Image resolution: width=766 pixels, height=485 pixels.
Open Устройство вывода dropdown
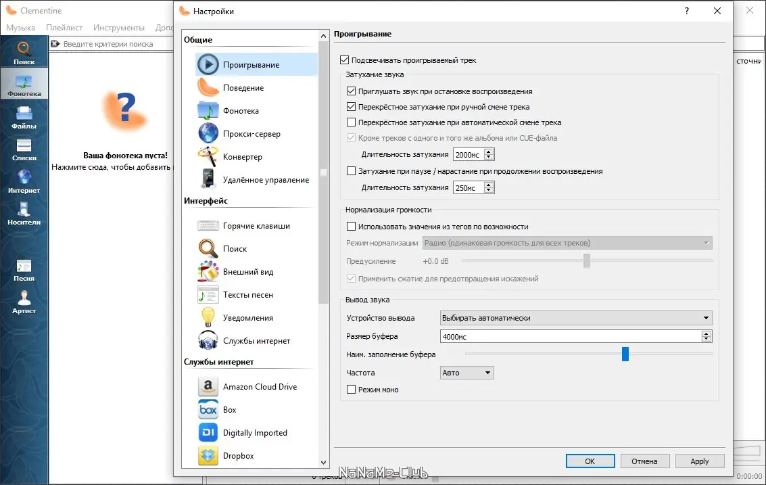pyautogui.click(x=576, y=318)
